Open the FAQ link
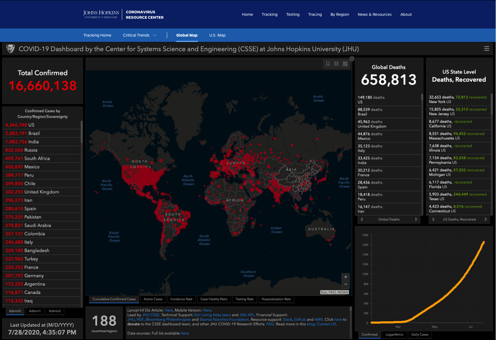 click(x=270, y=324)
